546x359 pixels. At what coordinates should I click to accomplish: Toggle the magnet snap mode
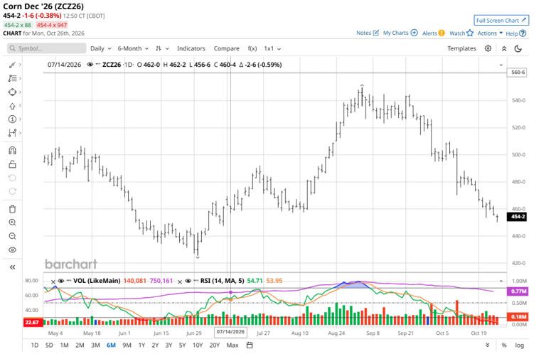click(12, 151)
